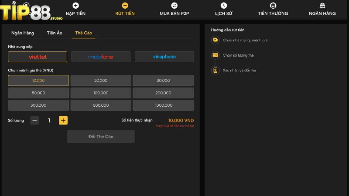The width and height of the screenshot is (349, 196).
Task: Select the 300,000 card value
Action: (x=38, y=105)
